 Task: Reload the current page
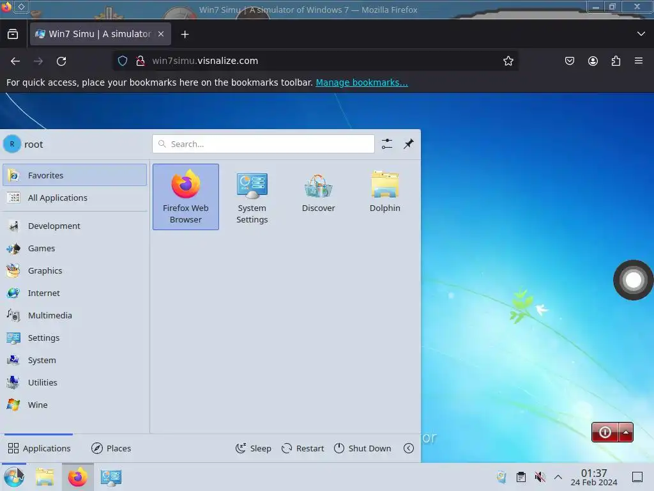61,61
